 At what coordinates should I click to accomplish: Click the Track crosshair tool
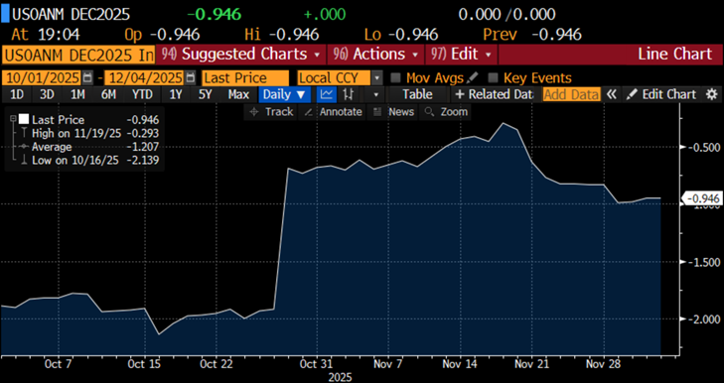point(271,112)
